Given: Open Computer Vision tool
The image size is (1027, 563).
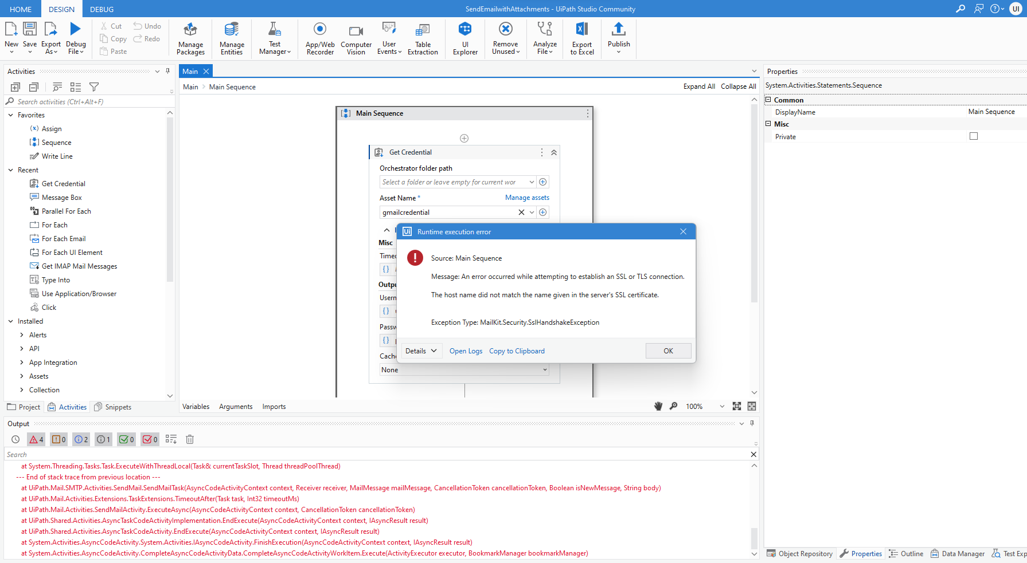Looking at the screenshot, I should click(356, 38).
